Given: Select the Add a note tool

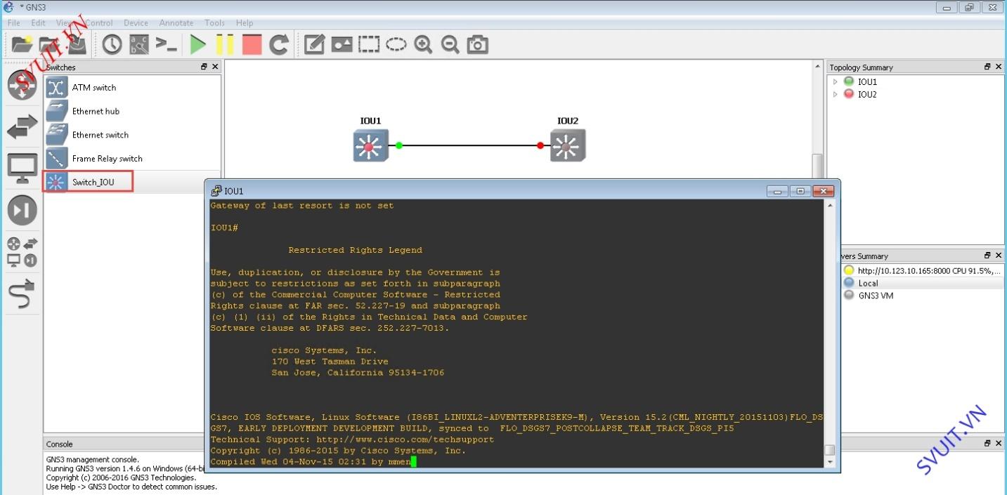Looking at the screenshot, I should pyautogui.click(x=314, y=45).
